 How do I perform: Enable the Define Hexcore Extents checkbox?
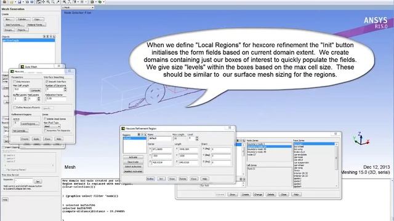(15, 107)
